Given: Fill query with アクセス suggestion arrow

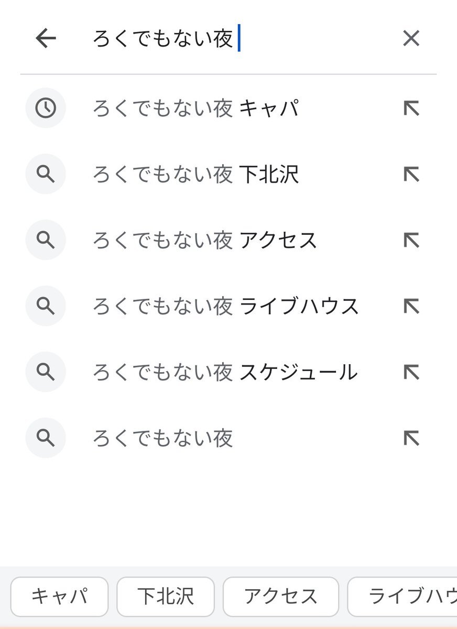Looking at the screenshot, I should (x=411, y=241).
